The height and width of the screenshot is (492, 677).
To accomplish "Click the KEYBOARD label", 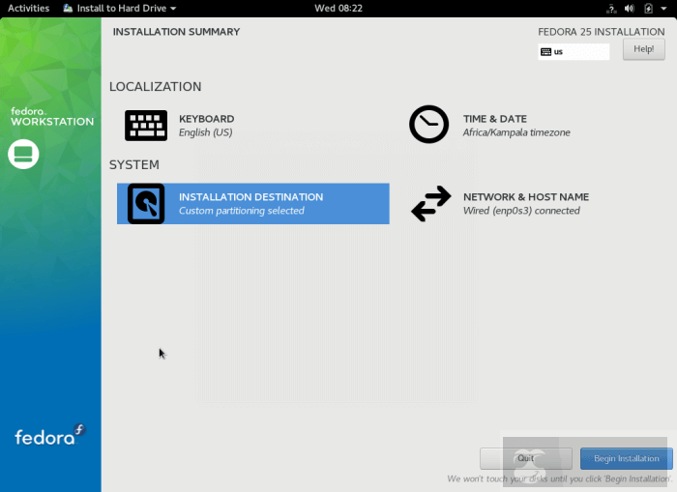I will pos(206,119).
